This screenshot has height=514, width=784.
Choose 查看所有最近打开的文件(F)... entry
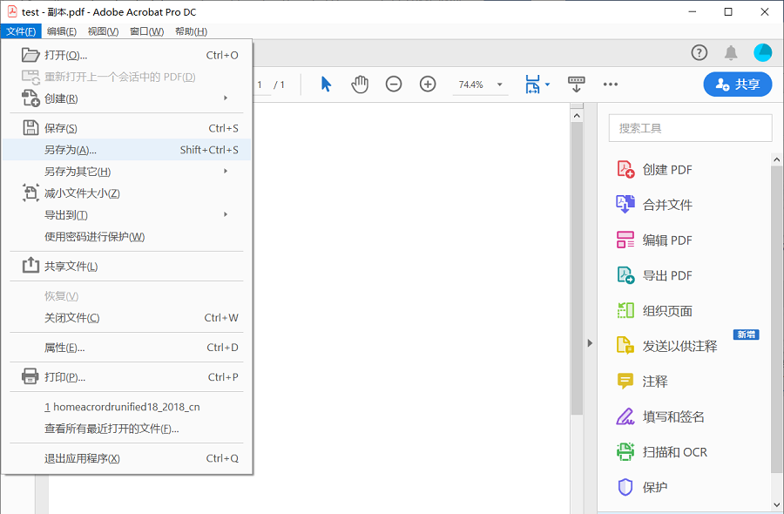126,429
